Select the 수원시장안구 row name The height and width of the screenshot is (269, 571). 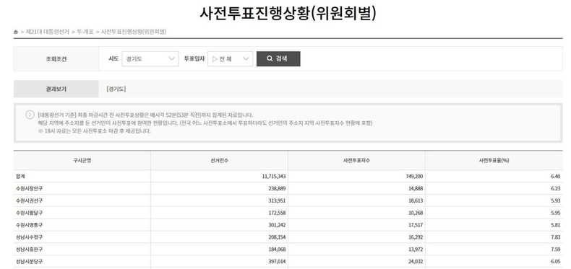click(29, 188)
